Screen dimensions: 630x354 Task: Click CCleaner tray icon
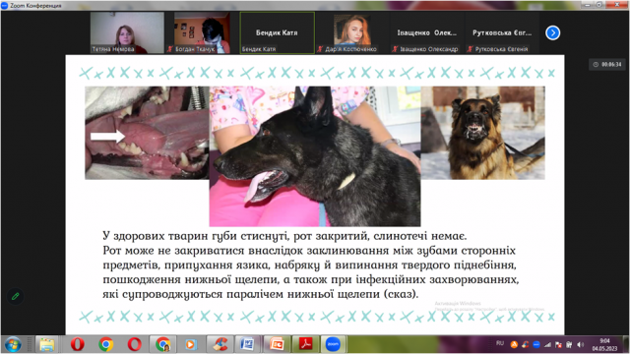coord(525,344)
